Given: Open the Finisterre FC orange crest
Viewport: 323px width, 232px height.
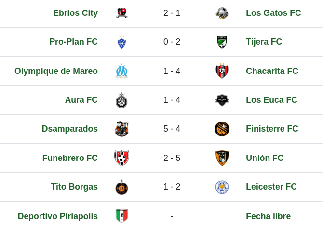Looking at the screenshot, I should (x=222, y=129).
